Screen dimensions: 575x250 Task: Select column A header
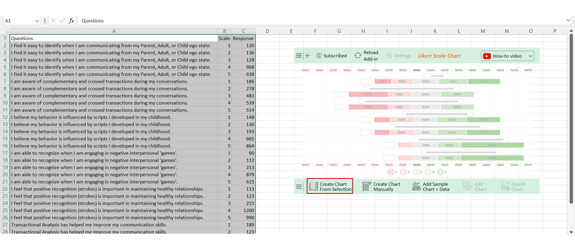tap(114, 31)
